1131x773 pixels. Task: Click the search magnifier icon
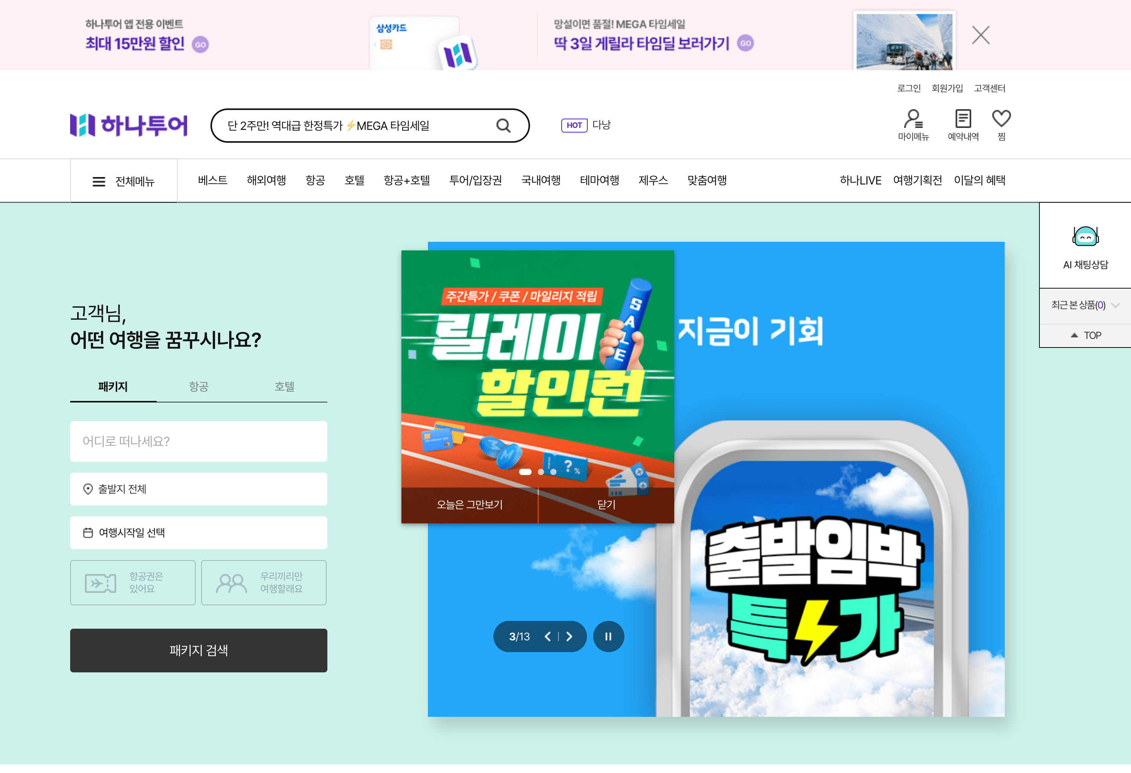pos(503,126)
